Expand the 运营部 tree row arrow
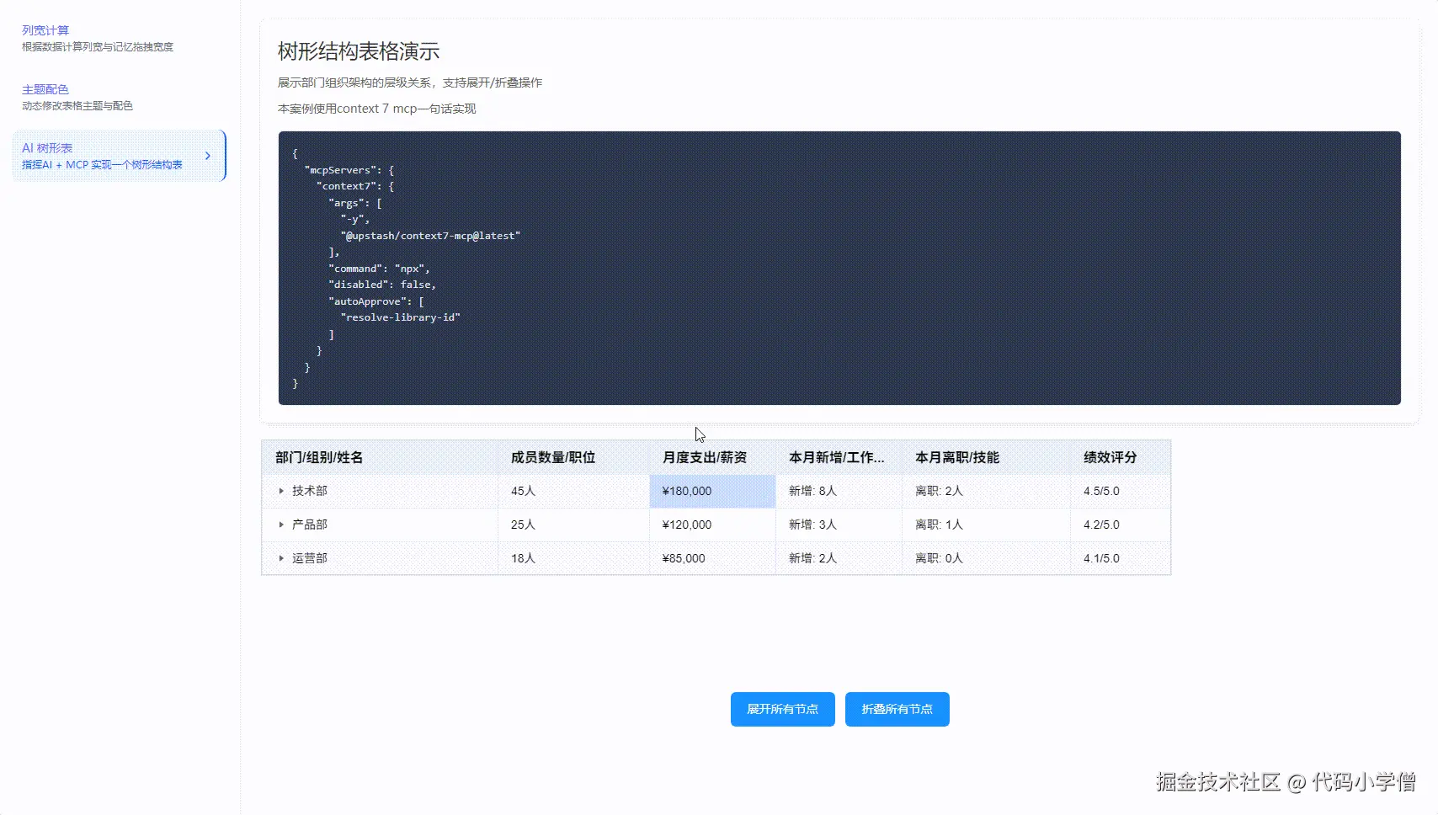 pyautogui.click(x=281, y=558)
